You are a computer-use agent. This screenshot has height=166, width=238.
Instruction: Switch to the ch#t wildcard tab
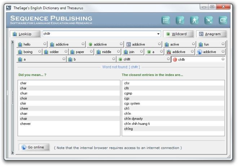pyautogui.click(x=144, y=59)
